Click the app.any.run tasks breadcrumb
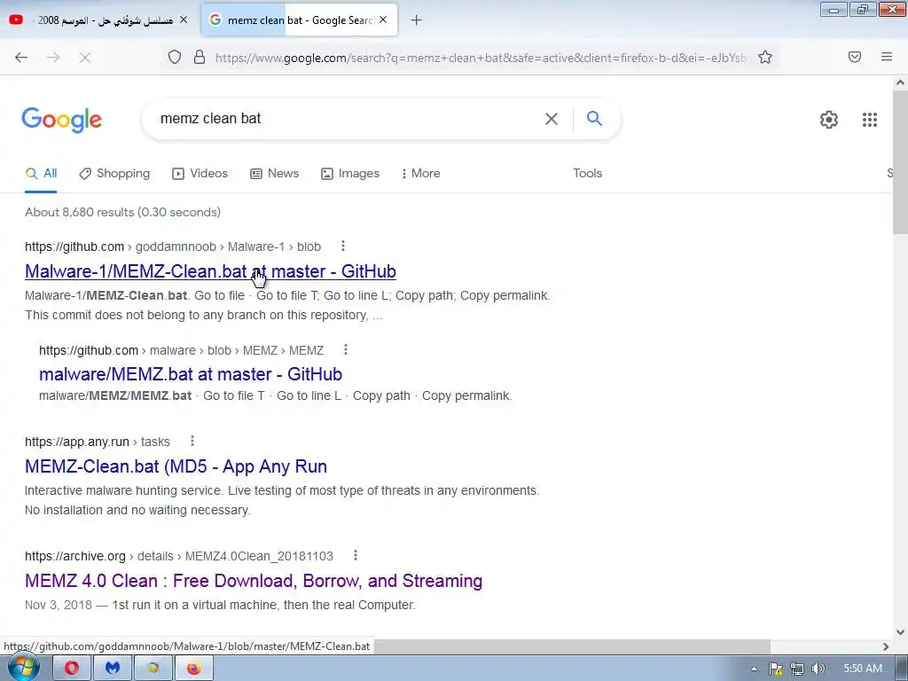Viewport: 908px width, 681px height. pyautogui.click(x=98, y=442)
